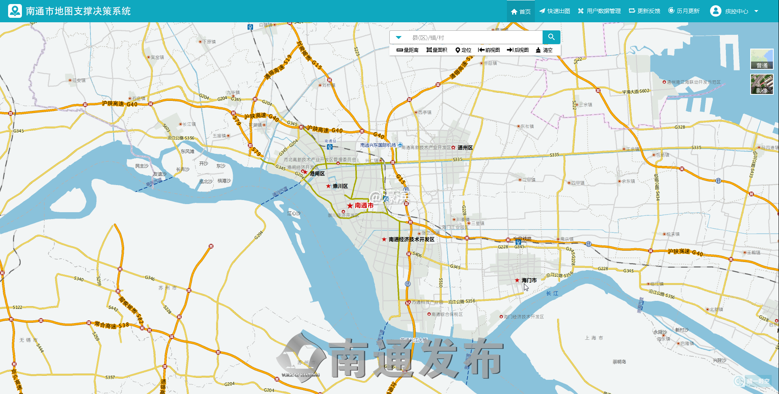This screenshot has height=394, width=779.
Task: Click the 疾控中心 user avatar icon
Action: (715, 11)
